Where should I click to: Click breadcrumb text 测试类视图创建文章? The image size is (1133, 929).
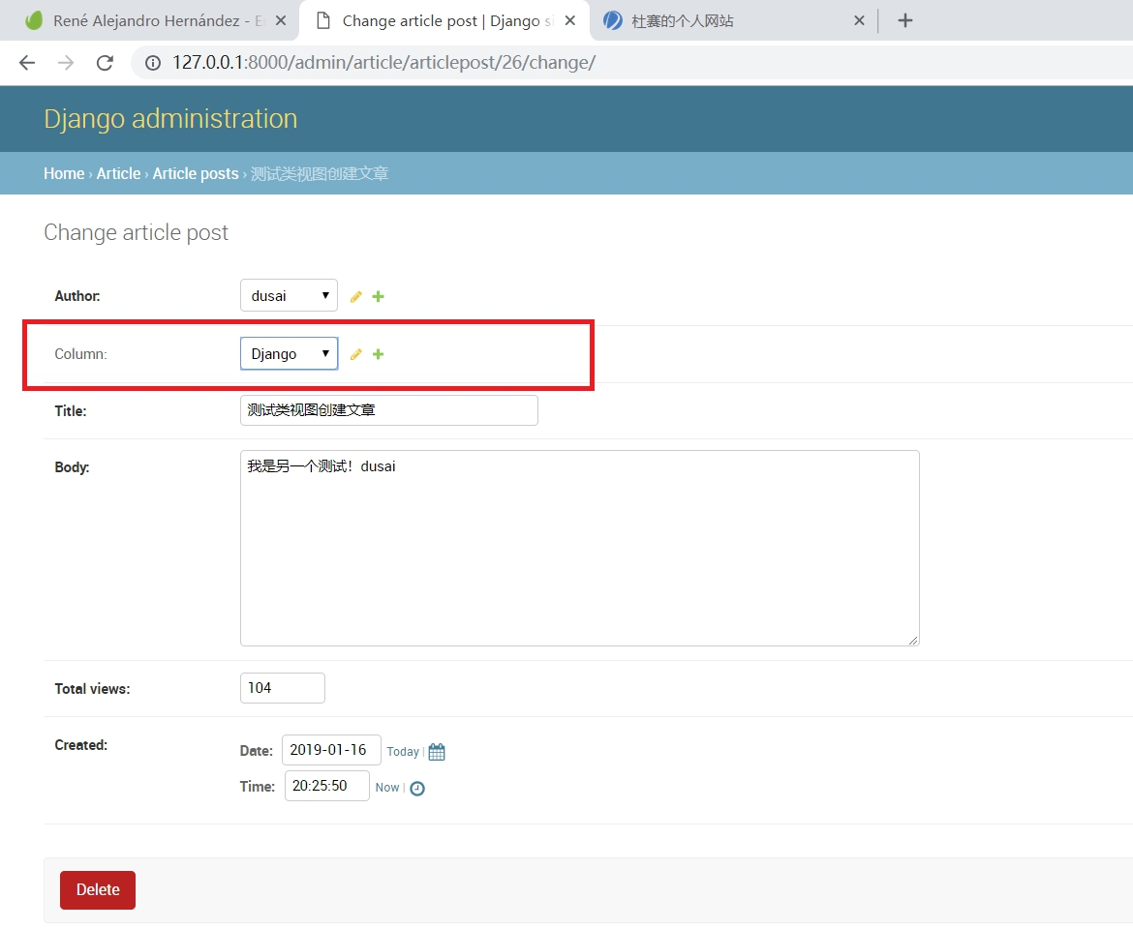pyautogui.click(x=320, y=174)
